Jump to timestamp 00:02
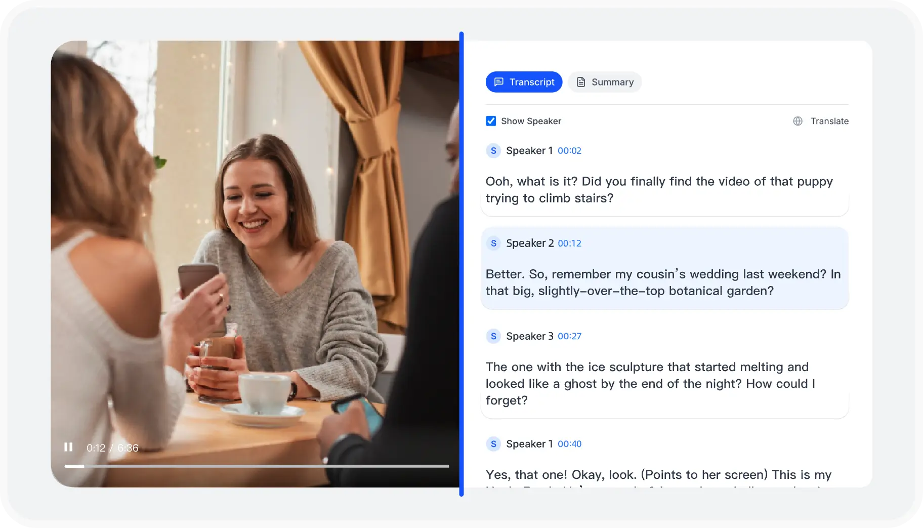Screen dimensions: 923x528 tap(569, 151)
